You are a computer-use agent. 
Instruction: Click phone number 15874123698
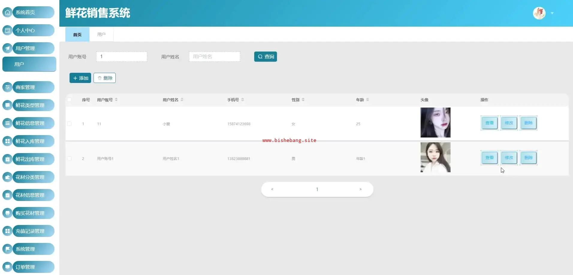tap(239, 124)
